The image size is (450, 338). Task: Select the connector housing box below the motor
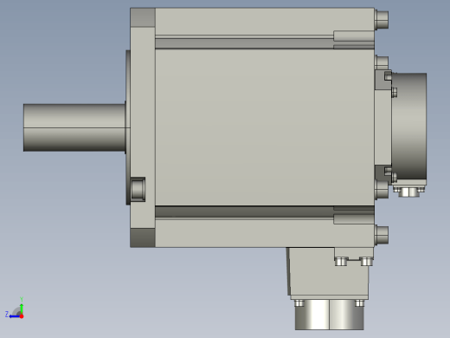pos(329,273)
